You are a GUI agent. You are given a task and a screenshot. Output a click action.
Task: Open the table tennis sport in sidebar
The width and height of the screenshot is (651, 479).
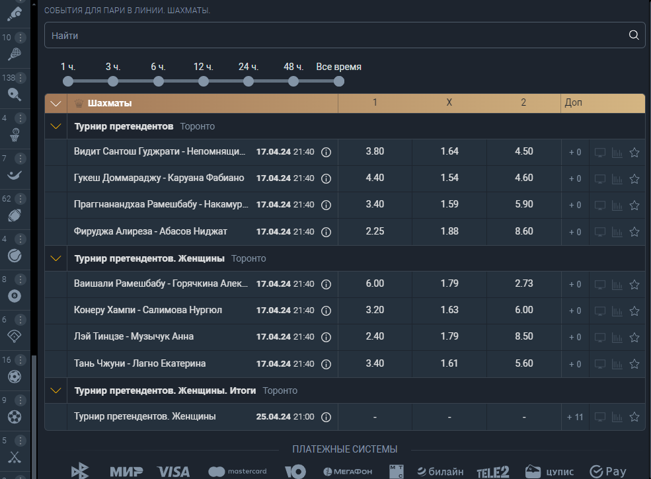tap(15, 94)
